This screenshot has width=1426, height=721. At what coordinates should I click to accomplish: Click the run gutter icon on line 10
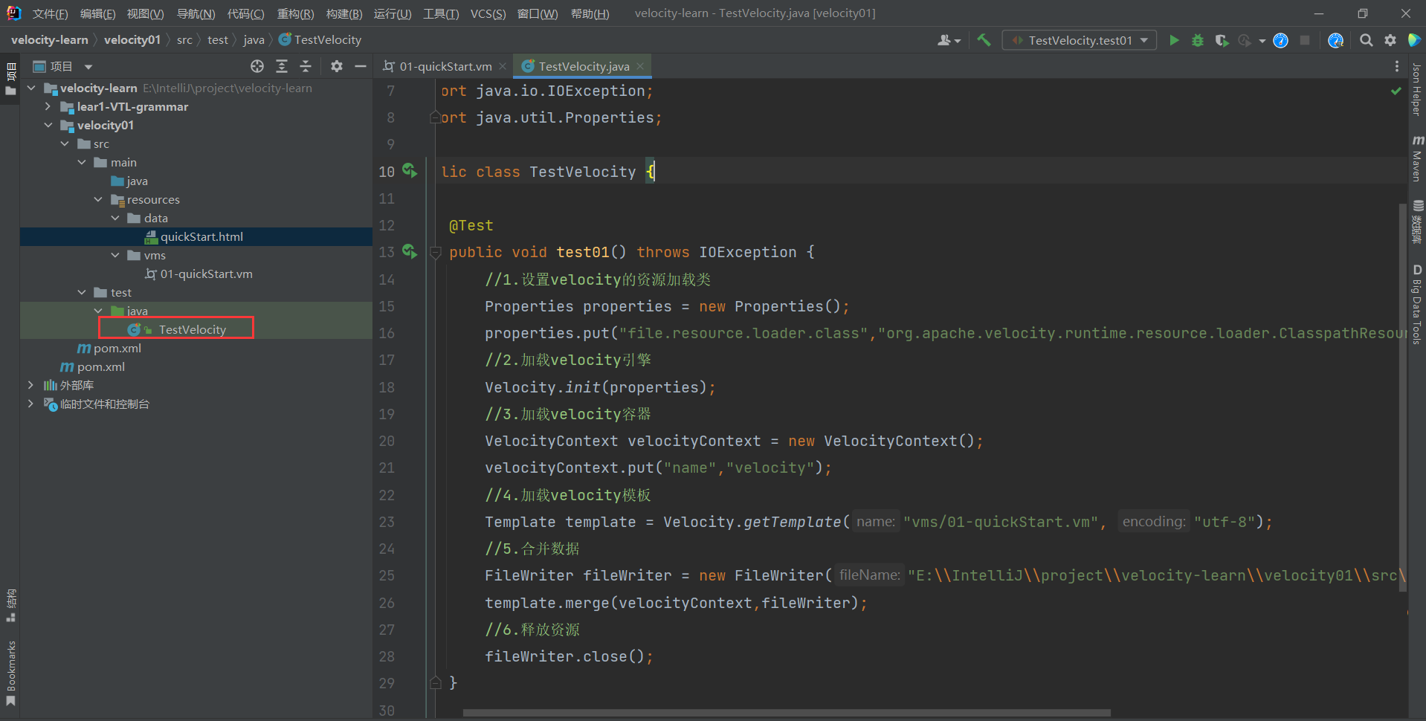410,171
